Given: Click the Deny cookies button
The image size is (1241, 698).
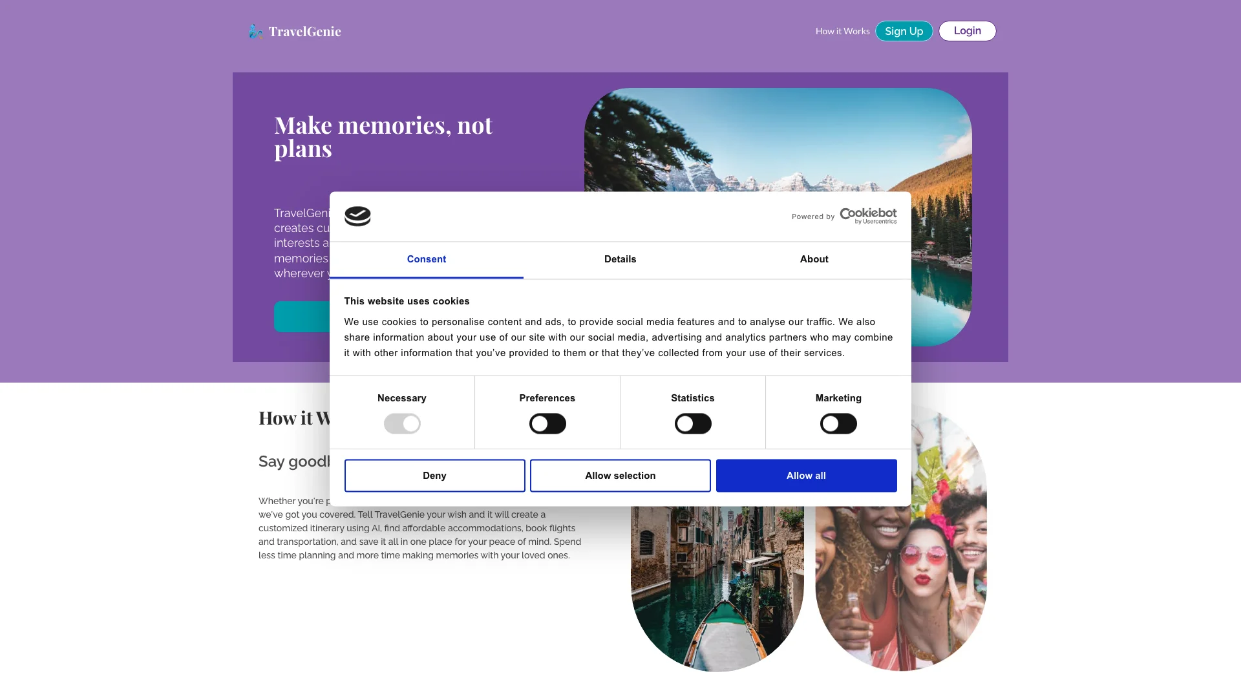Looking at the screenshot, I should [435, 475].
